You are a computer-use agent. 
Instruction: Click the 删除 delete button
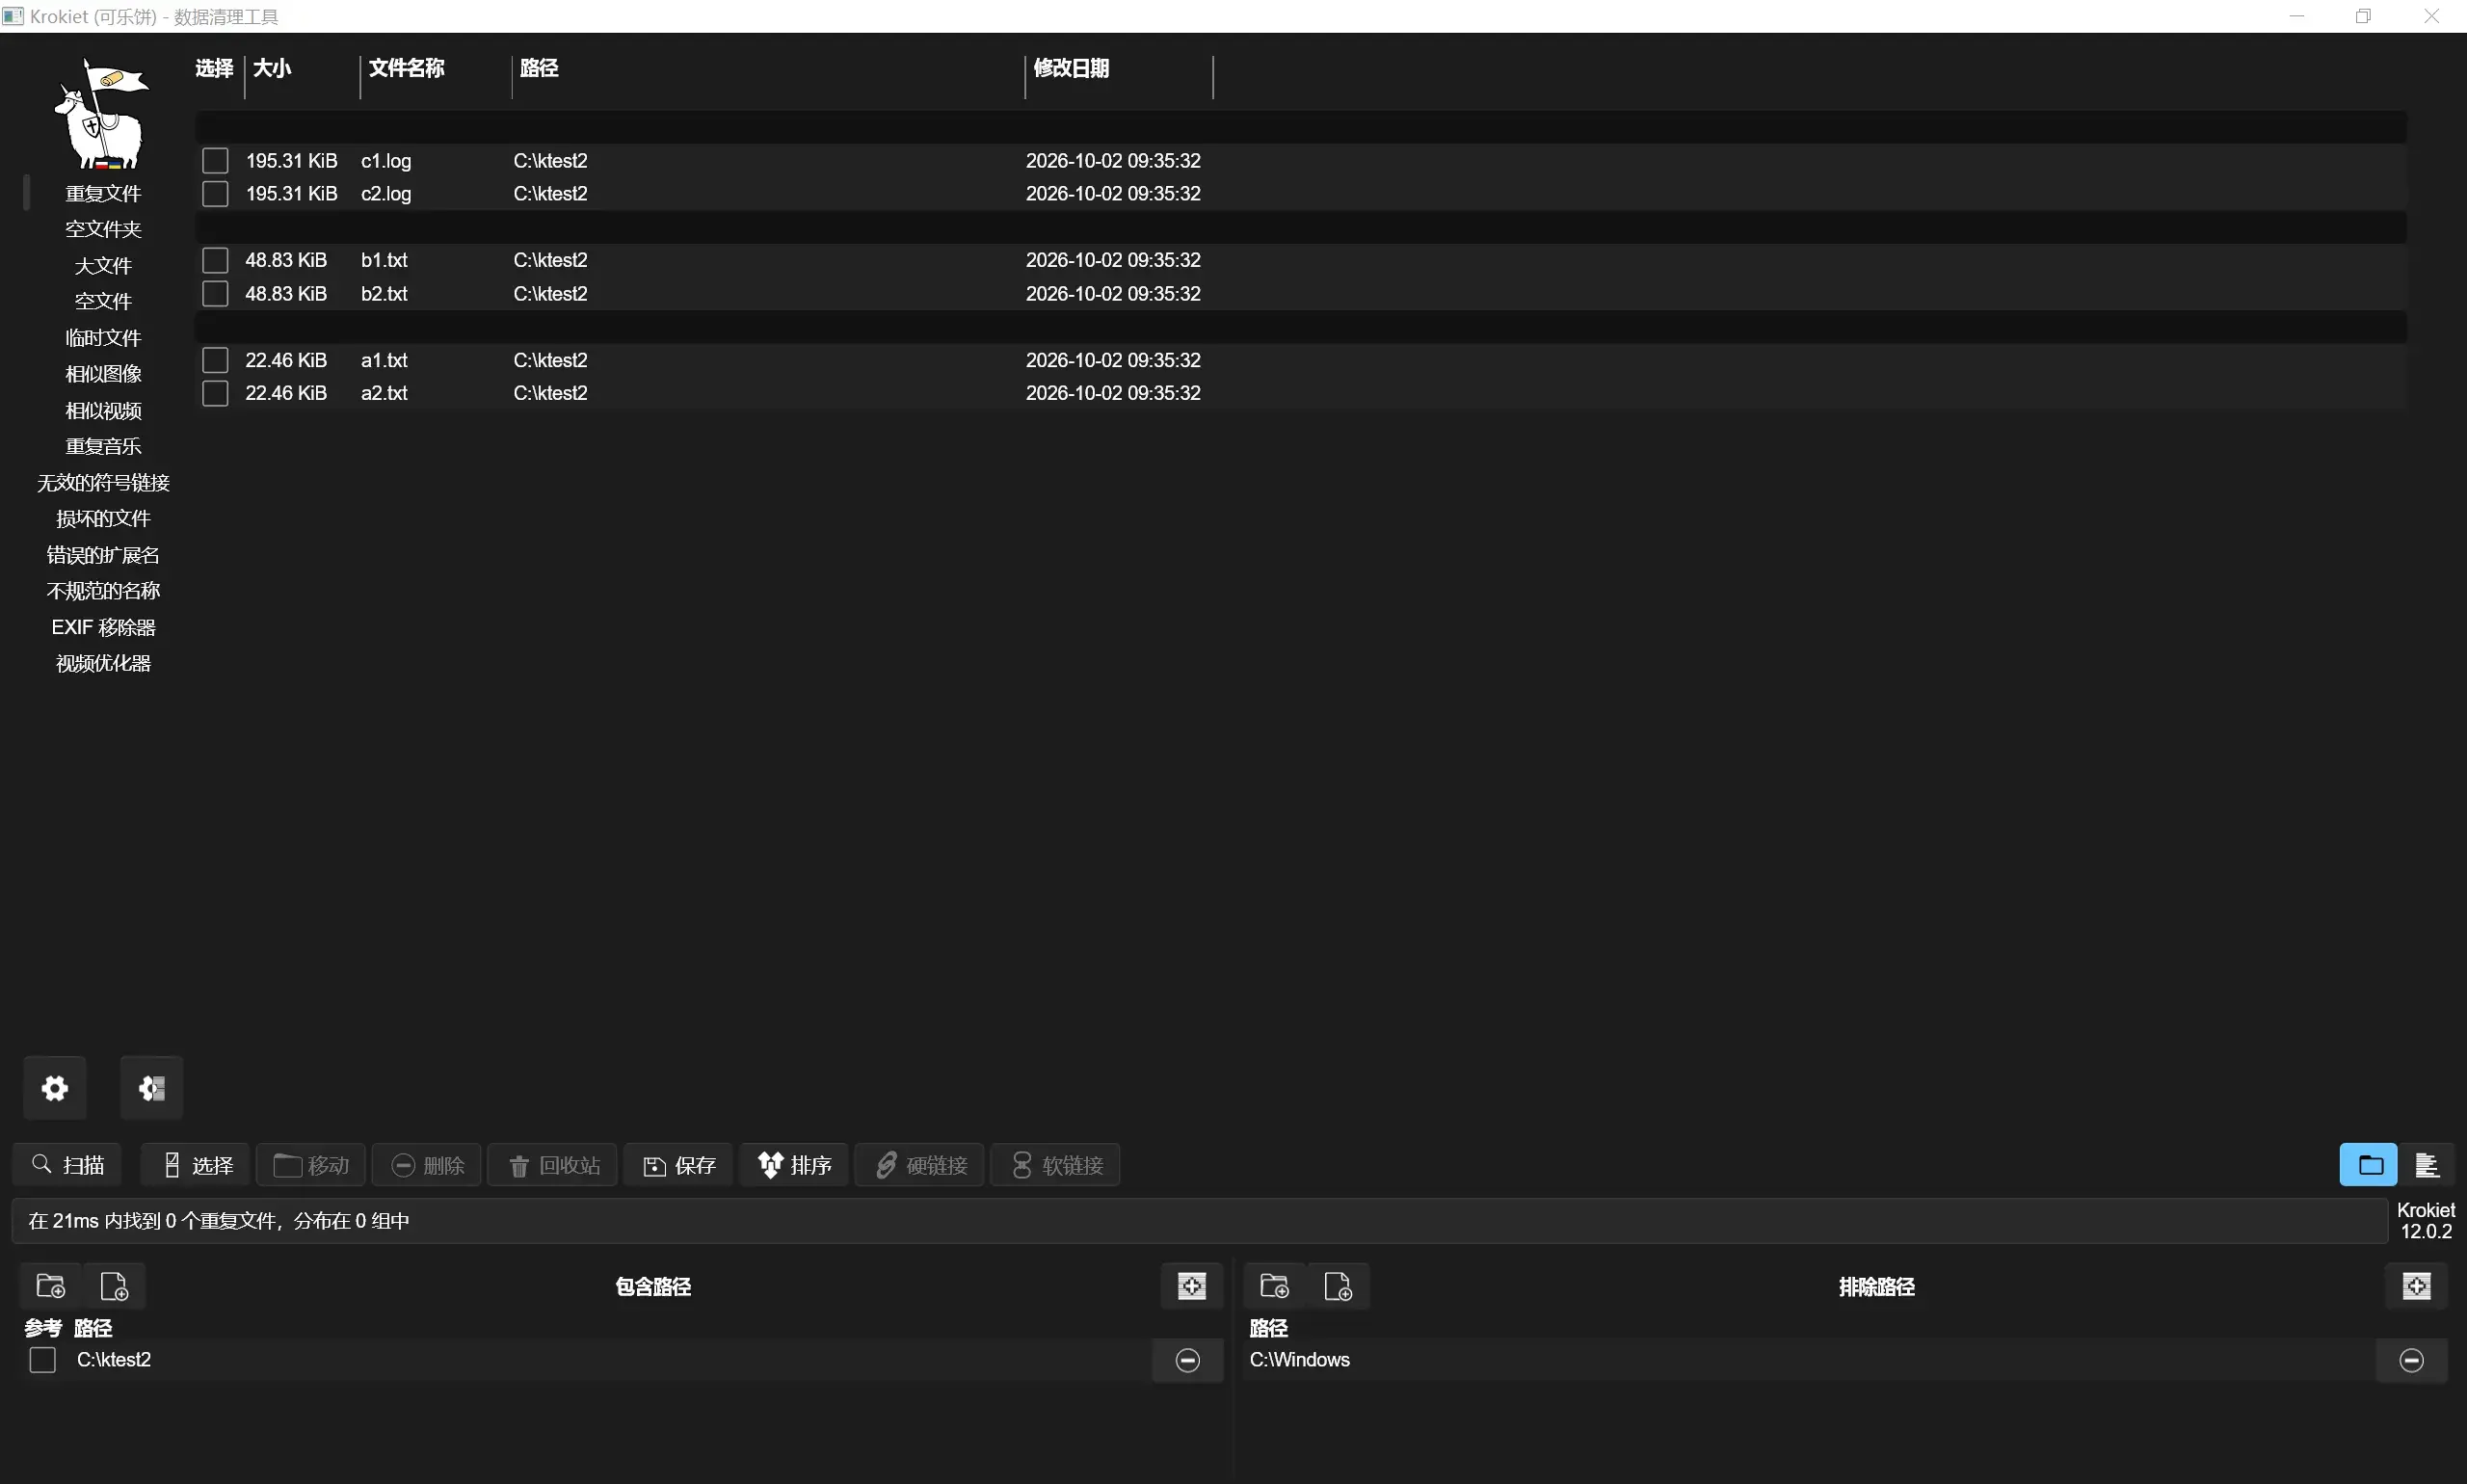pos(427,1165)
